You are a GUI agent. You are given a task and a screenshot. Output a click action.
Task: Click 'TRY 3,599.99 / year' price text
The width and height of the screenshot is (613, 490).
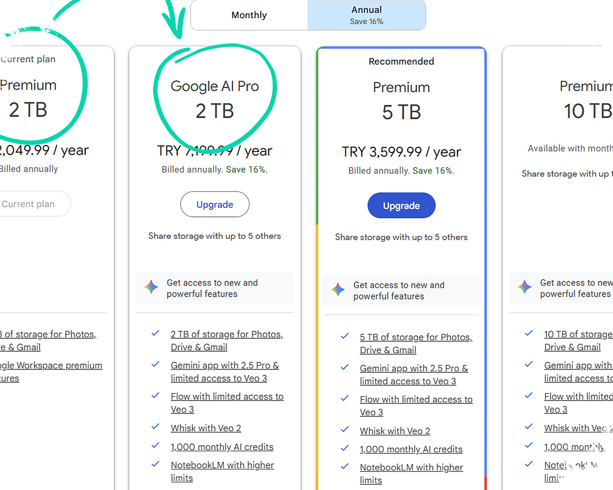point(401,152)
